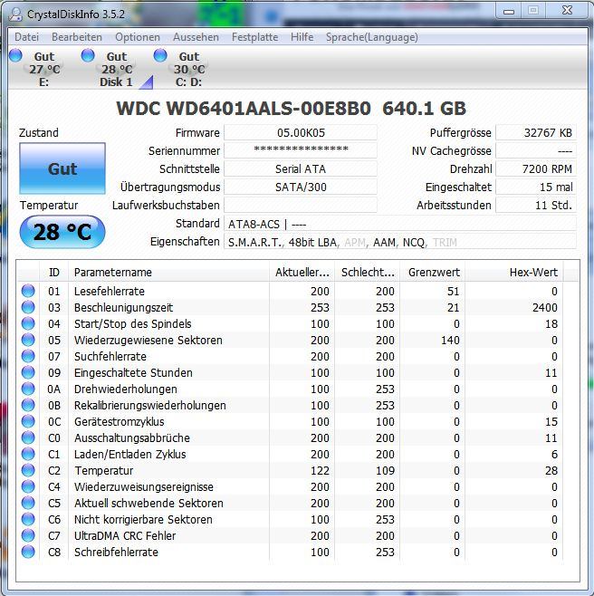Click the Schnittstelle field Serial ATA
Viewport: 594px width, 596px height.
301,168
